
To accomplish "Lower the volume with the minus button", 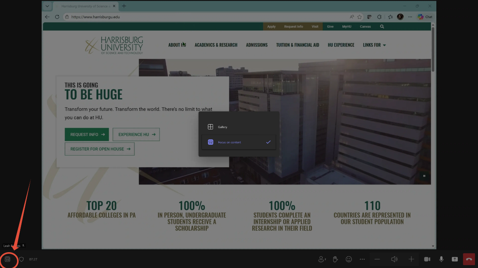I will pos(377,259).
